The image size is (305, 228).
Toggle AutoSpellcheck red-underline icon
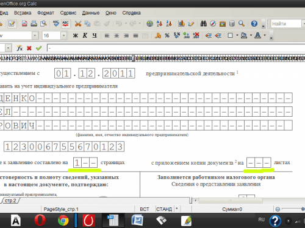65,24
